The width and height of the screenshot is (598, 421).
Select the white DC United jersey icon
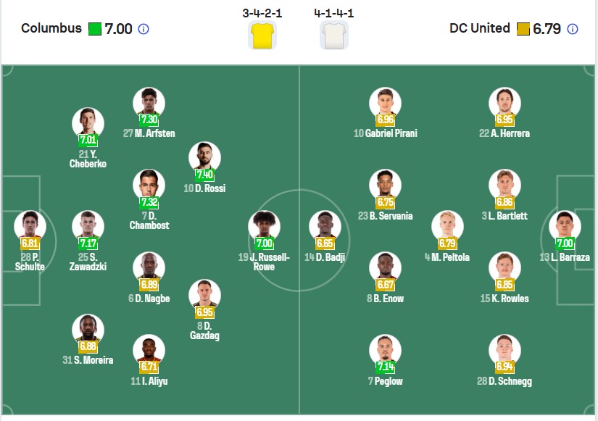(x=334, y=36)
